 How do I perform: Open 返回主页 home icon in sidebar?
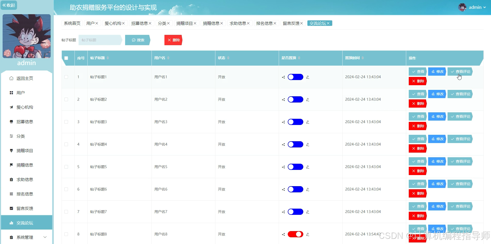11,78
